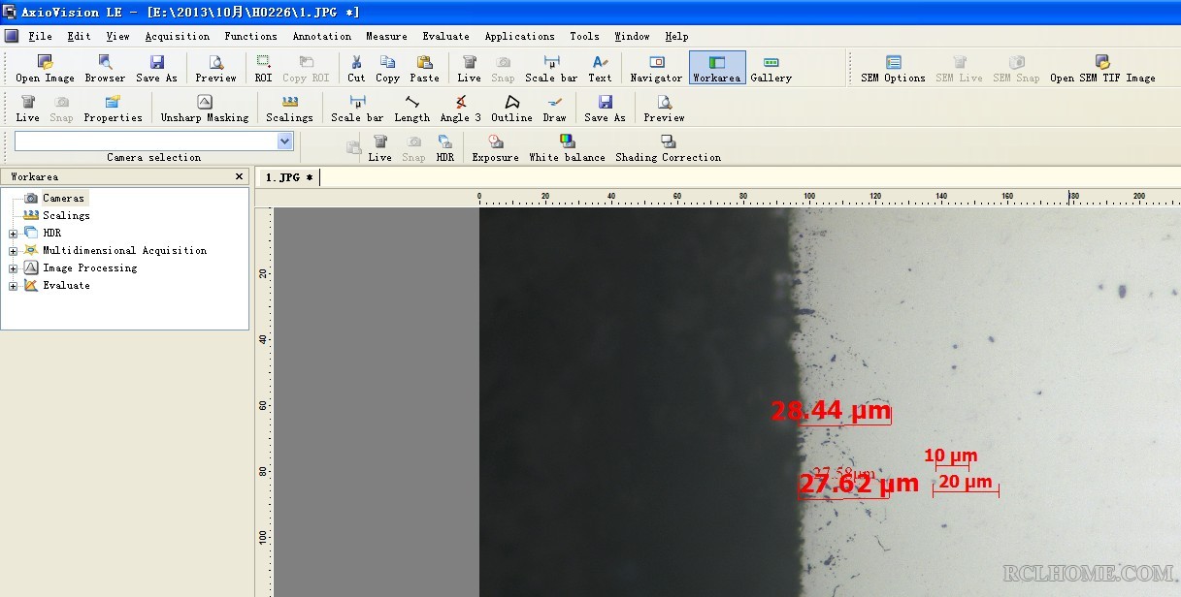Select the 10 µm scale bar

click(951, 457)
